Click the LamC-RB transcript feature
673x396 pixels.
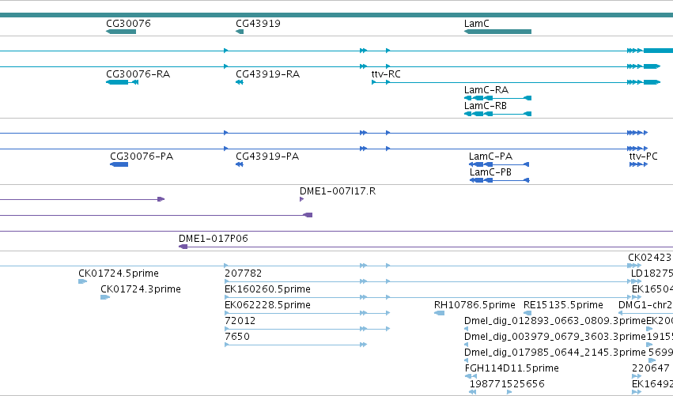tap(498, 114)
